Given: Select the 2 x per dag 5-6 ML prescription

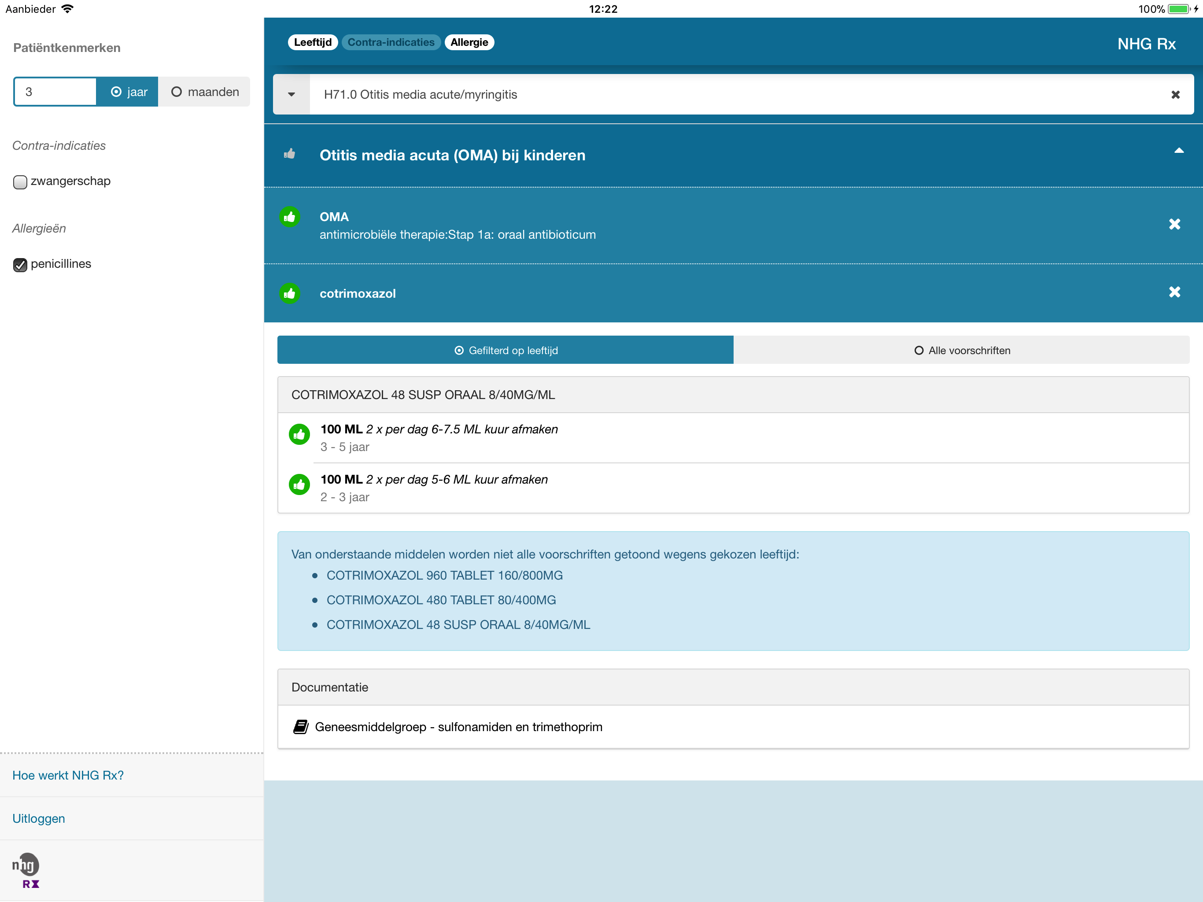Looking at the screenshot, I should [x=733, y=488].
